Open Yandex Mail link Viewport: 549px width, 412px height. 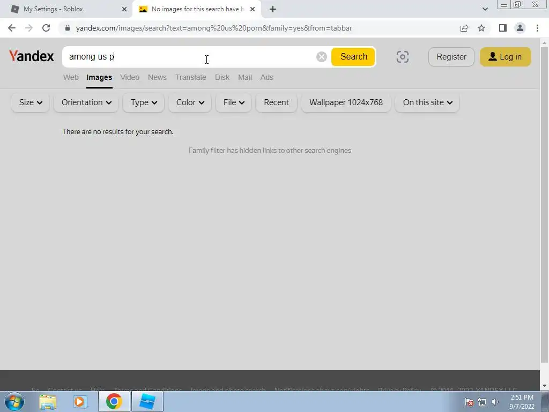[244, 77]
